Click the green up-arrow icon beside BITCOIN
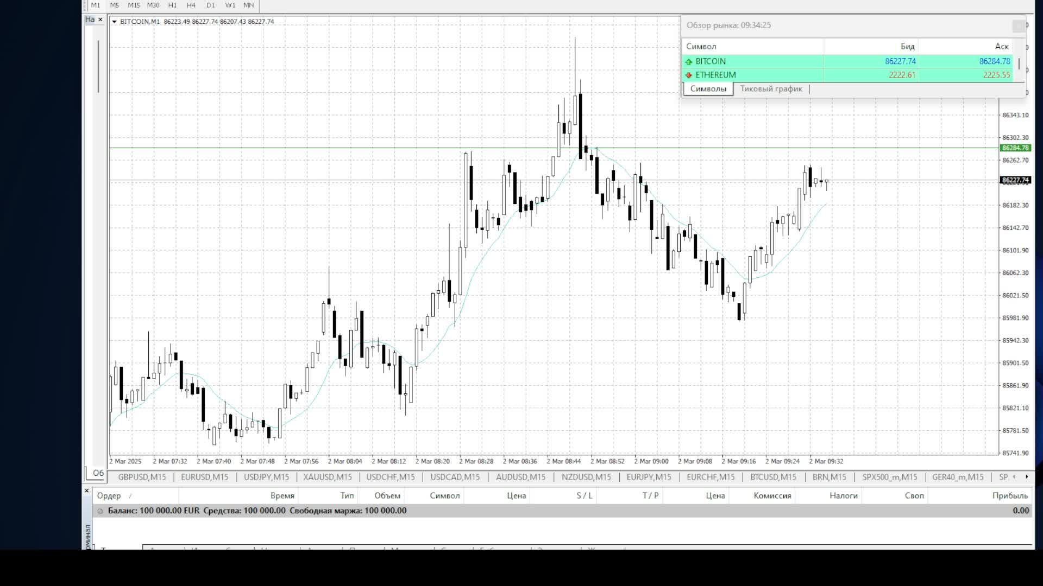1043x586 pixels. coord(689,62)
